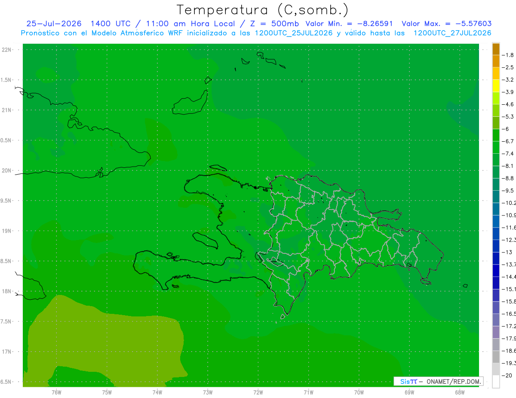Select the "1200UTC_27JUL2026" valid-until time

click(x=452, y=33)
